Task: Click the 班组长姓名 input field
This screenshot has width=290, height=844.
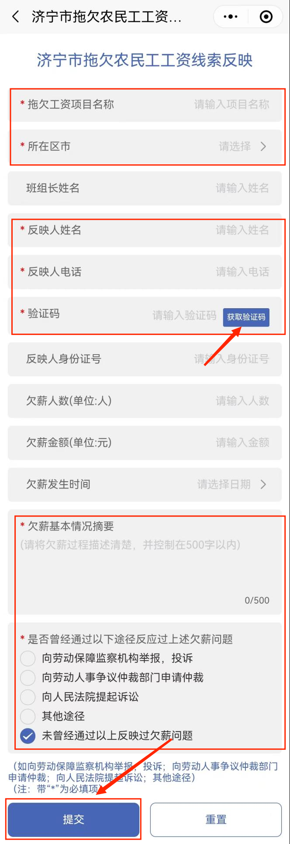Action: (145, 188)
